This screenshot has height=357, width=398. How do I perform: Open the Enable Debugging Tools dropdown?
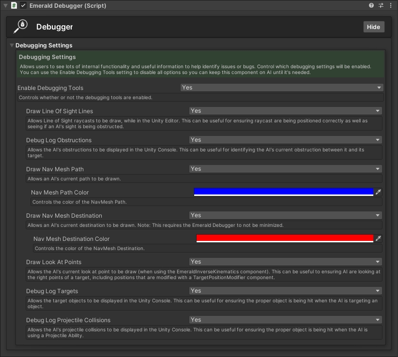tap(281, 88)
